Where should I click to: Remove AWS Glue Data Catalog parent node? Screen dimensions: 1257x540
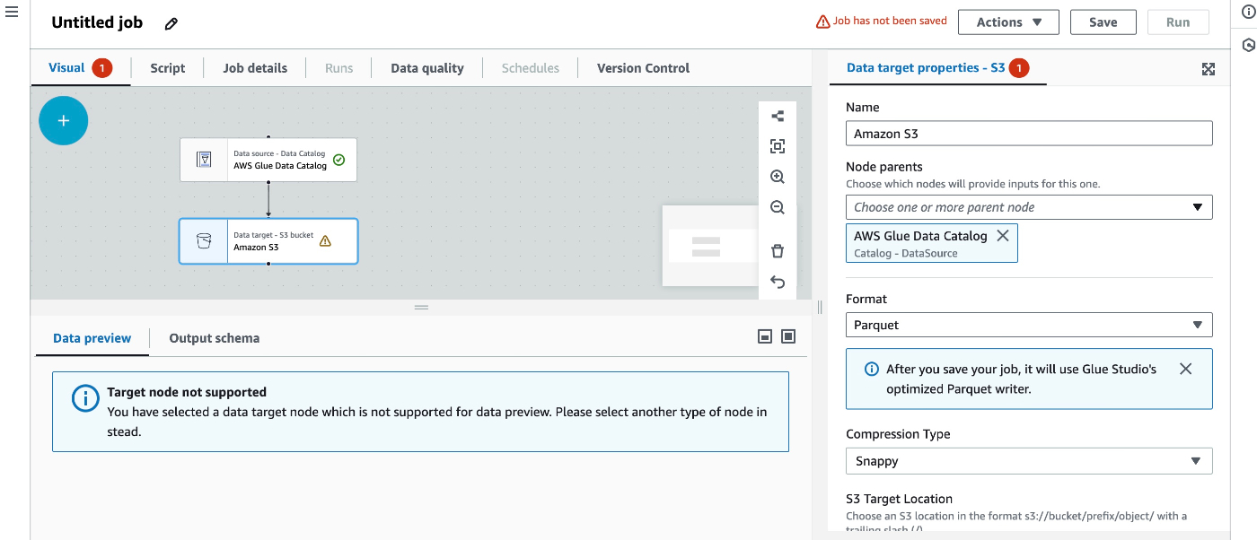click(1003, 235)
